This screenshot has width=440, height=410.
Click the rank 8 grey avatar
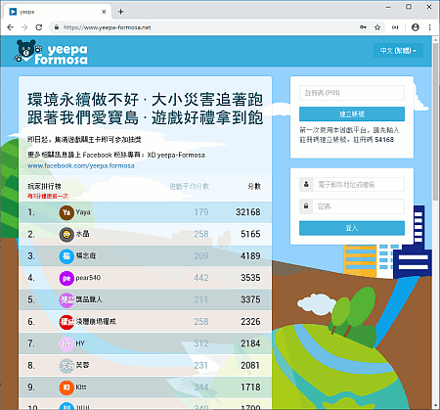click(x=66, y=365)
